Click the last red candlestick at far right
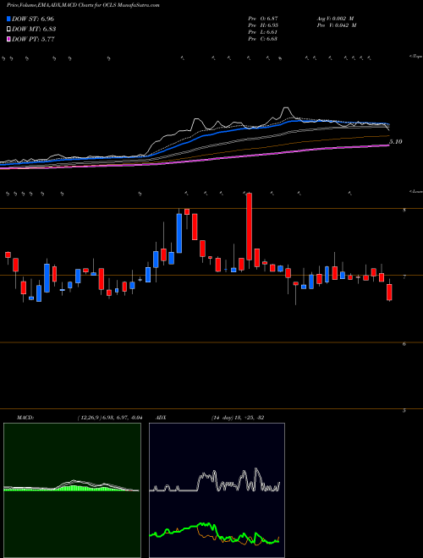 coord(389,293)
